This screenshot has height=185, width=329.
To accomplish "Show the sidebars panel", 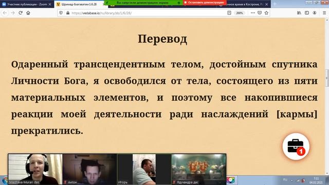I will tap(307, 13).
